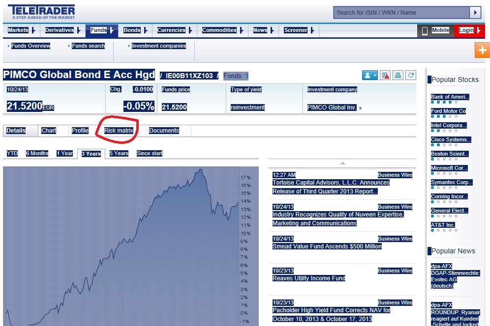This screenshot has height=326, width=490.
Task: Open Ford Motor Co popular stock
Action: coord(449,111)
